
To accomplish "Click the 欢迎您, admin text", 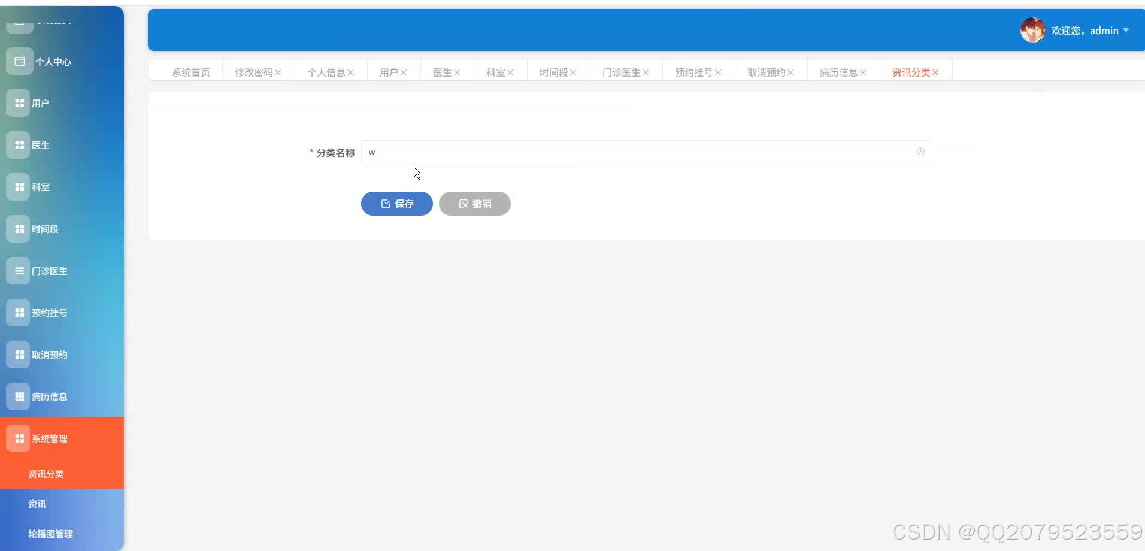I will 1085,31.
